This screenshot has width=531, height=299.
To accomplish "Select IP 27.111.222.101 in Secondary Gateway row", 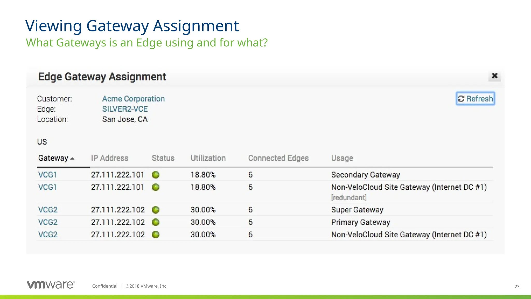I will click(117, 175).
